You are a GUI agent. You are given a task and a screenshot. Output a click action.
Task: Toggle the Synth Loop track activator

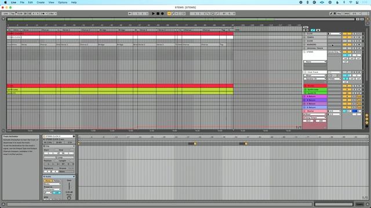pos(347,90)
